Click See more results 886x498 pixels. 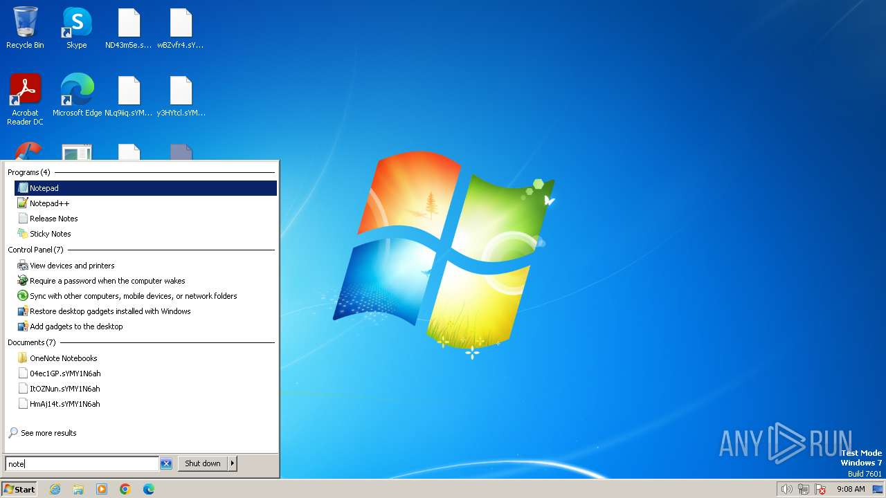tap(48, 433)
